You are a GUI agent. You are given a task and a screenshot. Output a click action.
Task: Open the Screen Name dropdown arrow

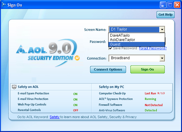point(162,29)
